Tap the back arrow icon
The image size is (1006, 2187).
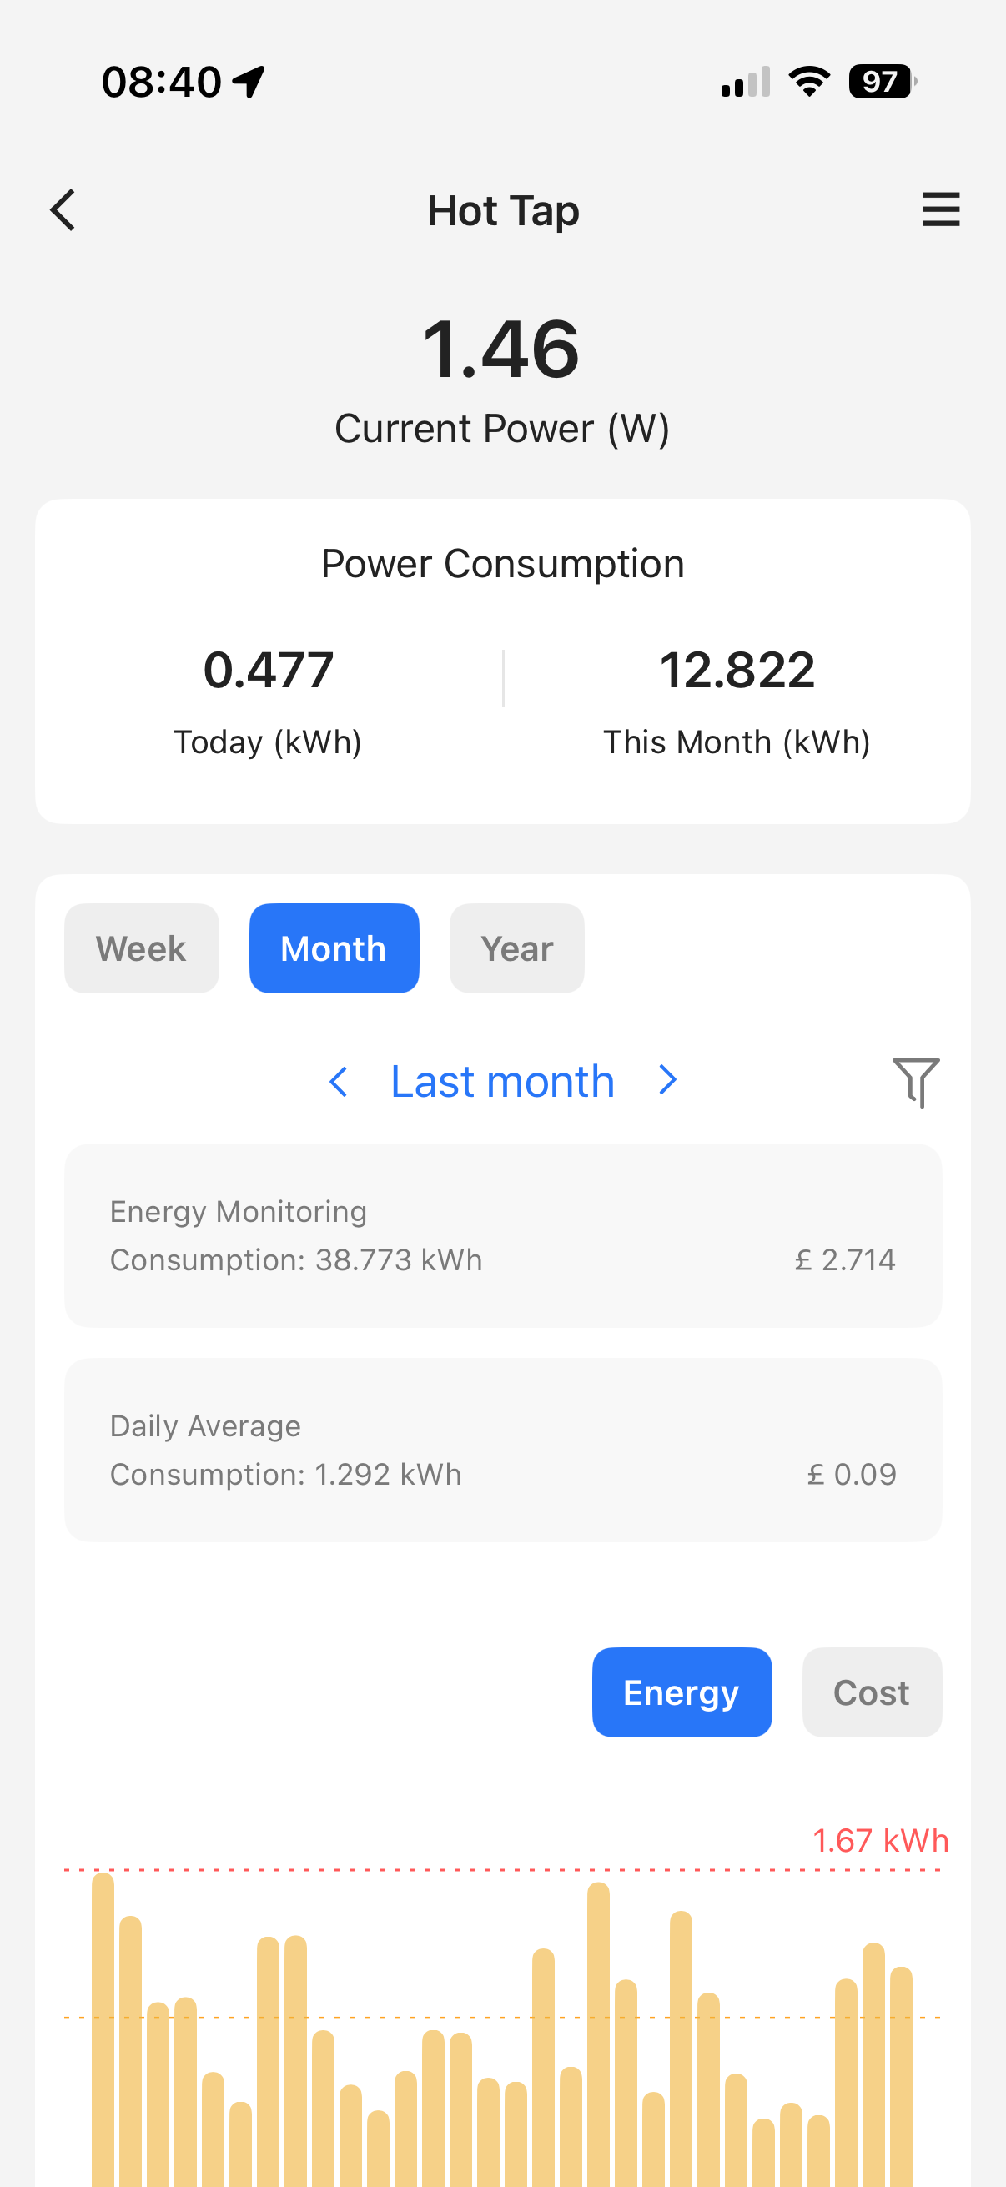tap(63, 209)
